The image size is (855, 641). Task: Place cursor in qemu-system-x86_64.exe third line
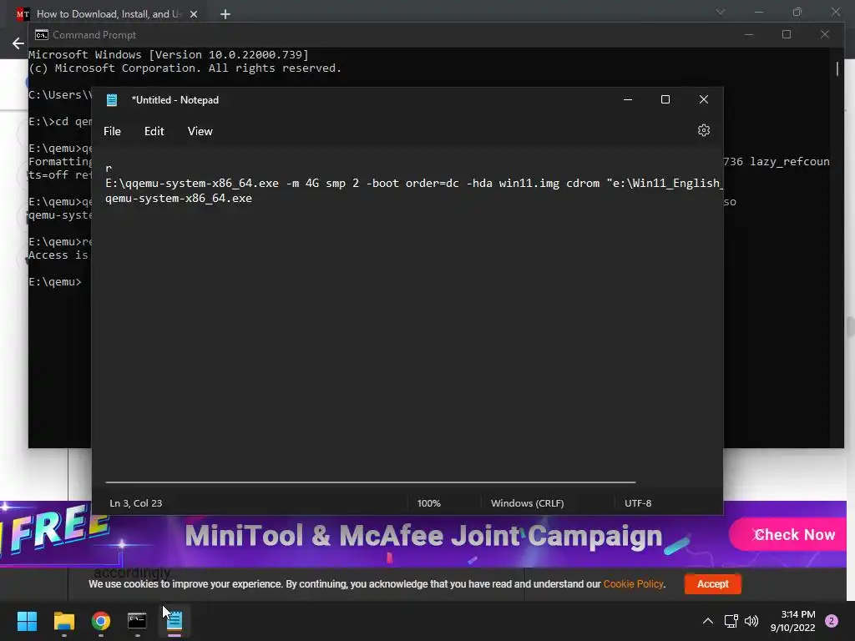179,199
